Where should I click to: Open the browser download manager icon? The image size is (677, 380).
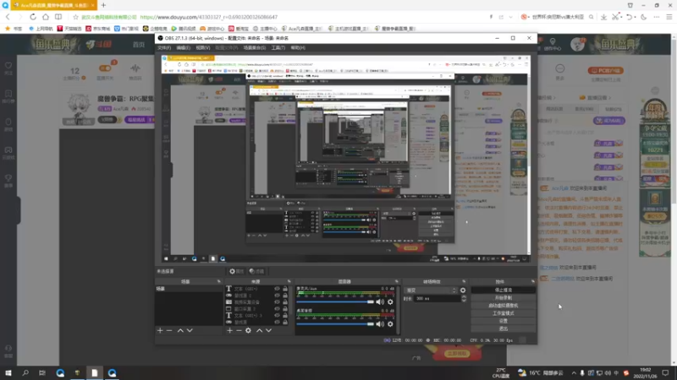[603, 17]
